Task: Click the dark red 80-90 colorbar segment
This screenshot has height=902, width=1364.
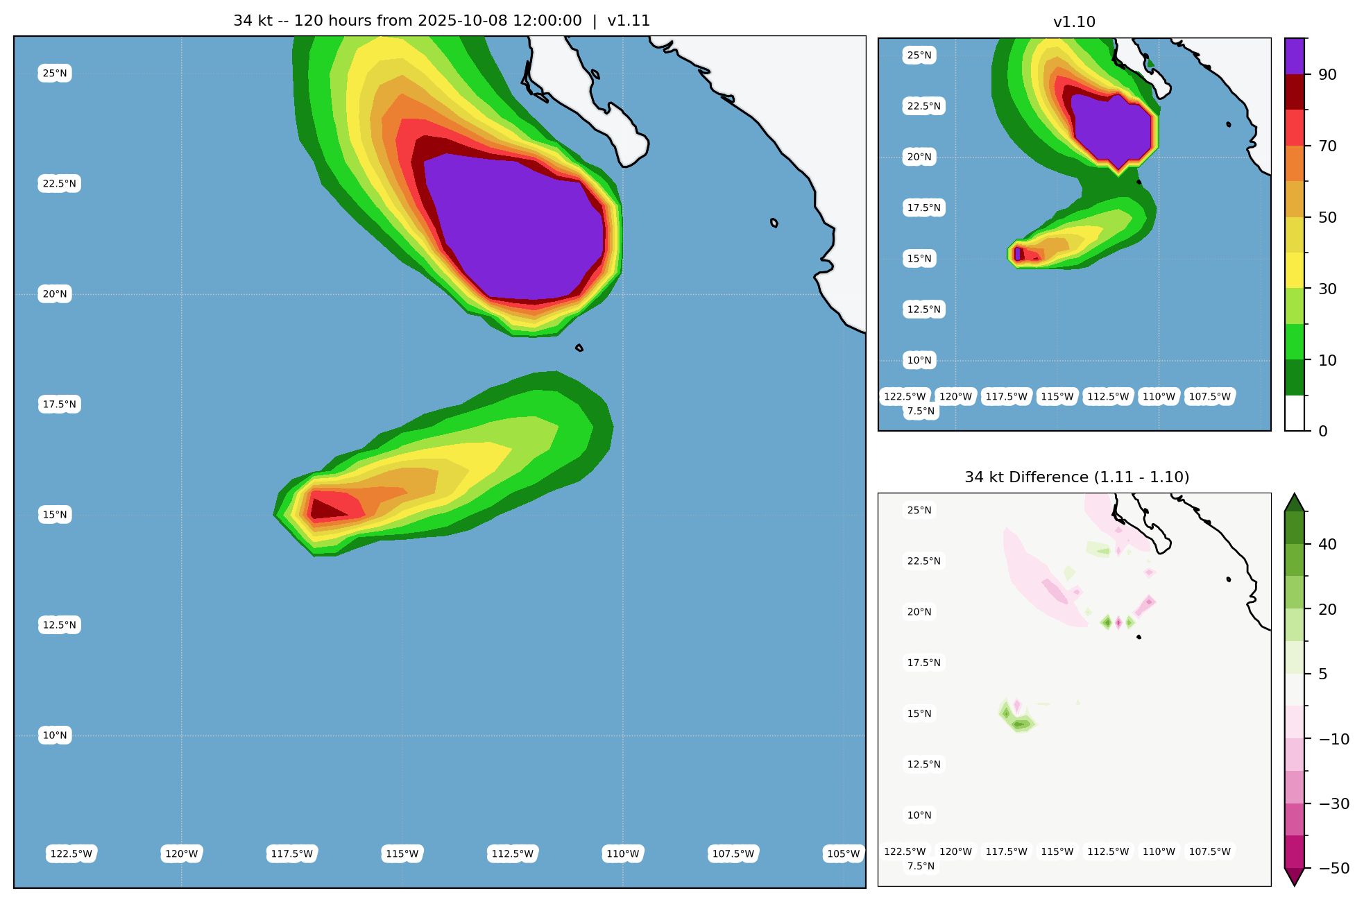Action: 1295,92
